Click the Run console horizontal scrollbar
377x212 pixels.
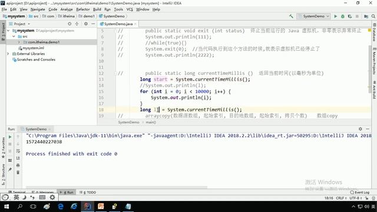click(117, 187)
